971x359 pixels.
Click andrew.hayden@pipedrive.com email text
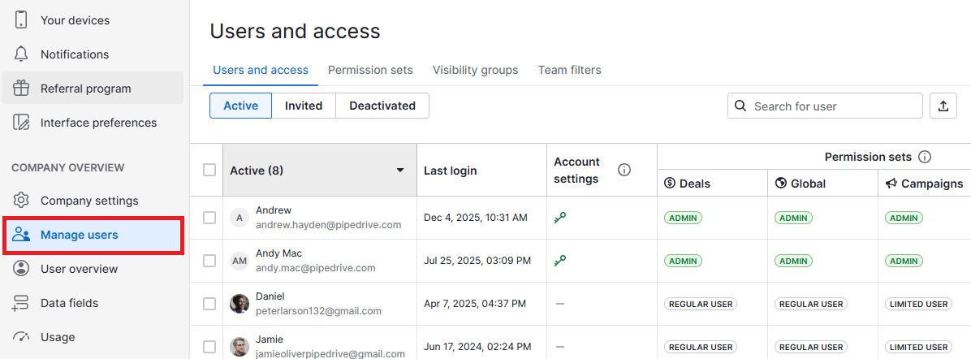pyautogui.click(x=328, y=224)
